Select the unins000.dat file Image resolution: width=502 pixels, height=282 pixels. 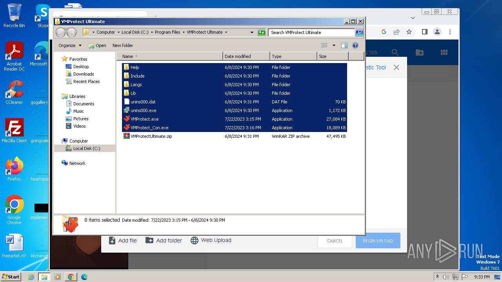click(x=235, y=102)
